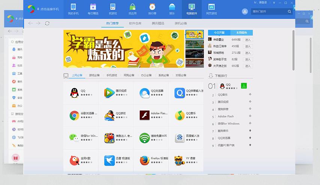
Task: Select 网购必备 category tab
Action: [x=129, y=75]
